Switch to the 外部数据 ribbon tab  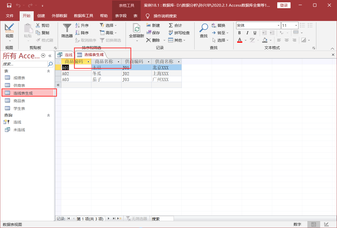tap(59, 16)
